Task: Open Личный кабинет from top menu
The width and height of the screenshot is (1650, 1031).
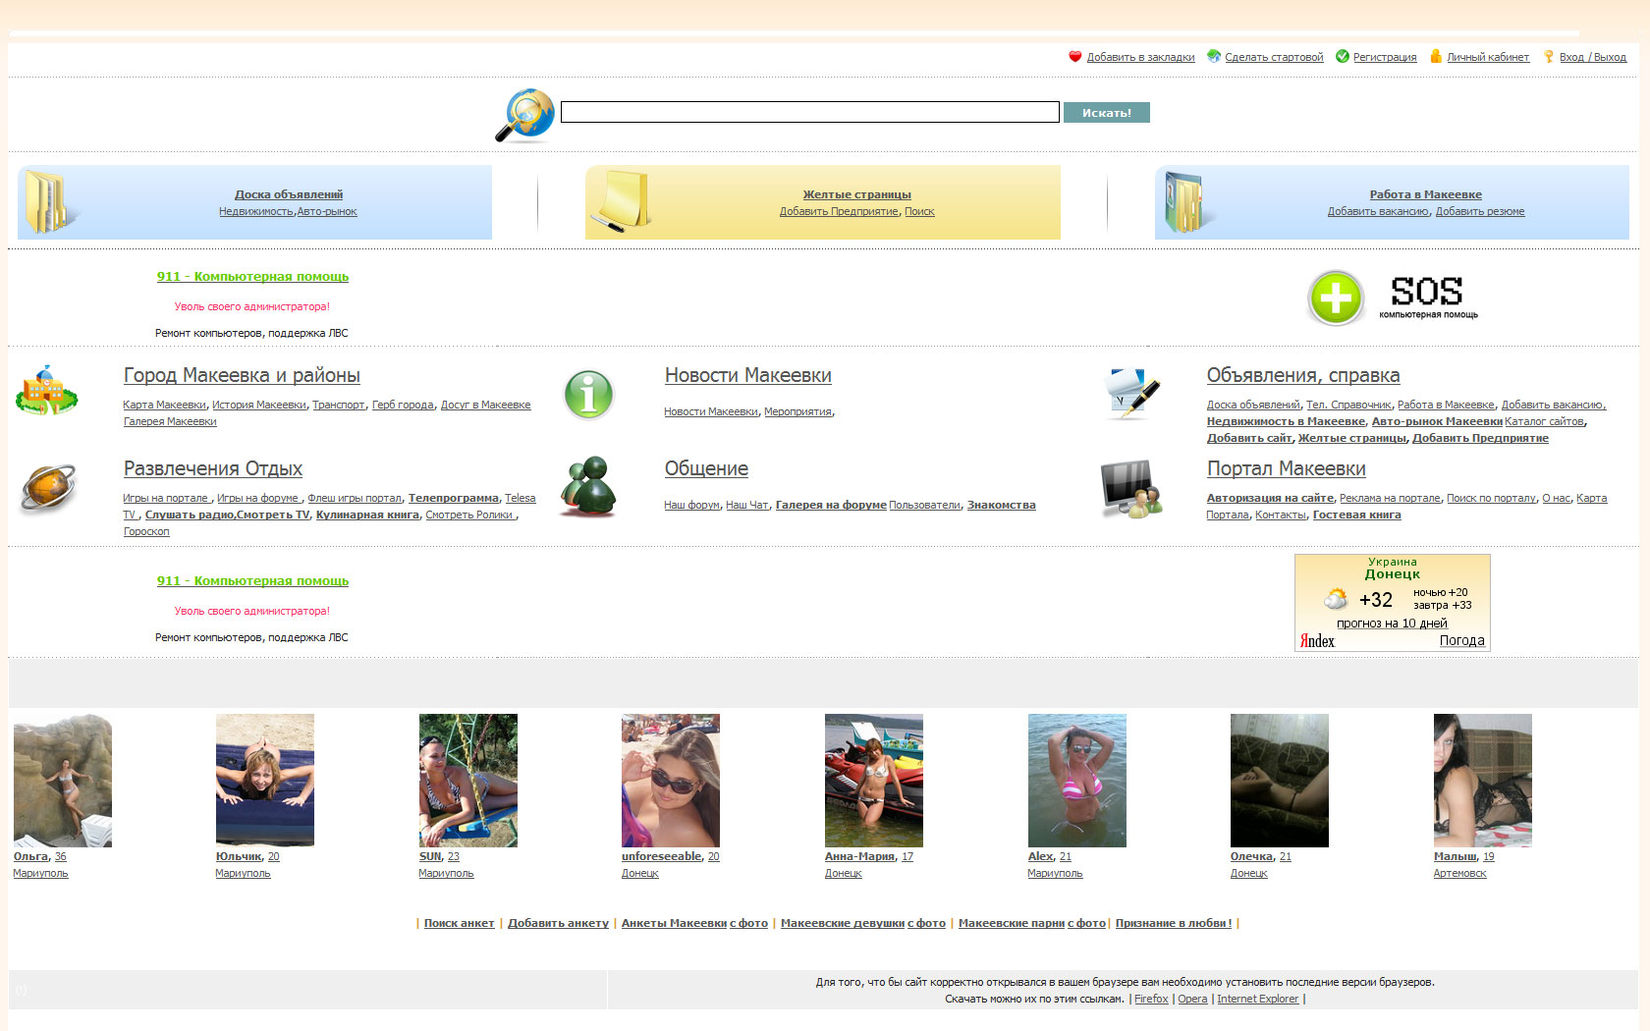Action: [x=1487, y=57]
